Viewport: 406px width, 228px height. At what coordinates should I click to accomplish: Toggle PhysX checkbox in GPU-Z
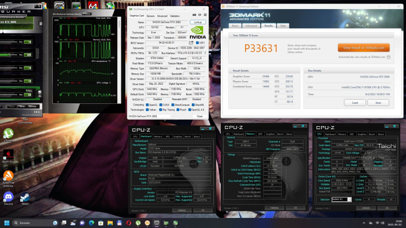[178, 109]
